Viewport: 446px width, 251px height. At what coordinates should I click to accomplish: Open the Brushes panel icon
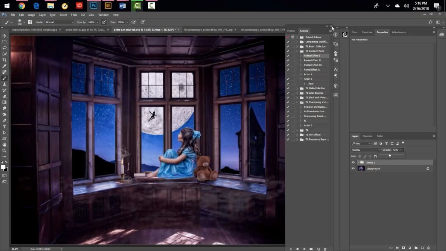click(336, 53)
